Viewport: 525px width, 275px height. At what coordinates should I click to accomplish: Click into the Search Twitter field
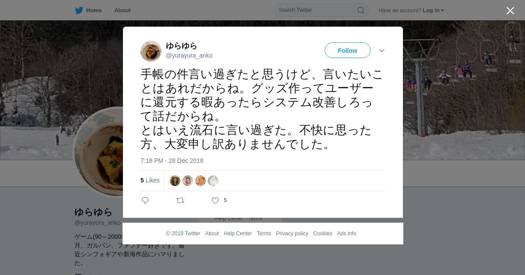321,10
